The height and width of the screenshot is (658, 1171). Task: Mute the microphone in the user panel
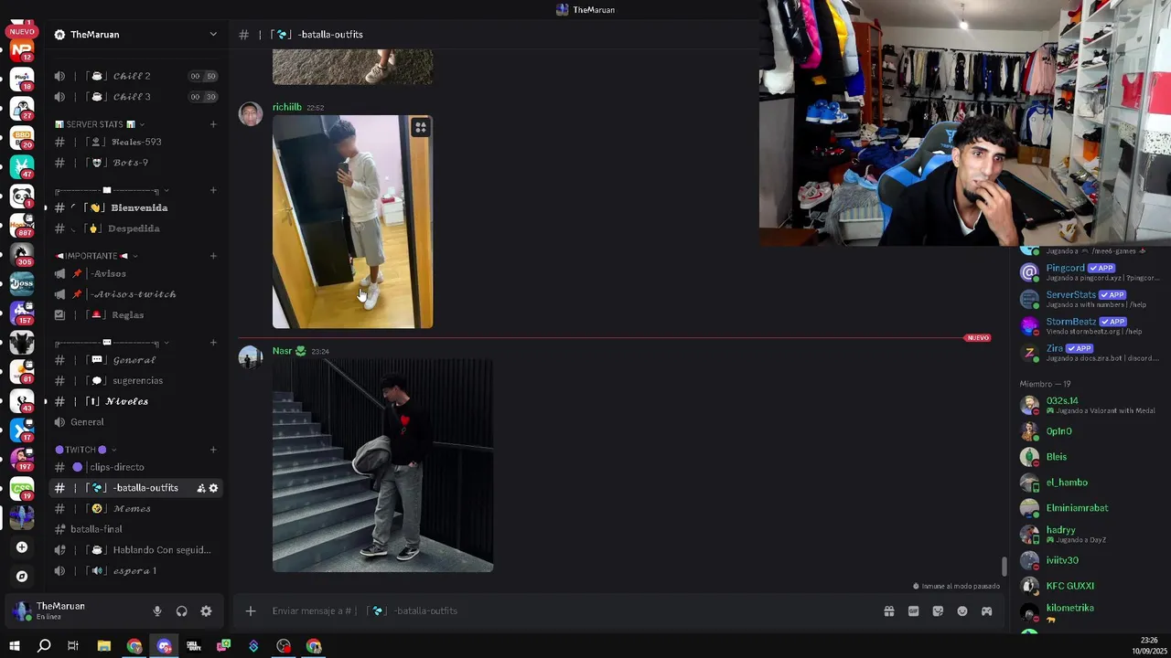(x=157, y=611)
